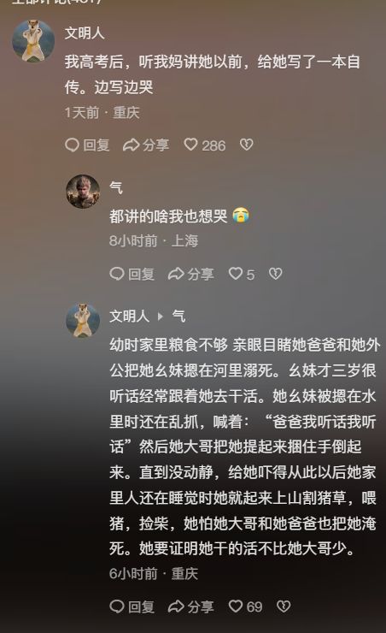
Task: Dislike the top comment by 文明人
Action: pyautogui.click(x=246, y=145)
